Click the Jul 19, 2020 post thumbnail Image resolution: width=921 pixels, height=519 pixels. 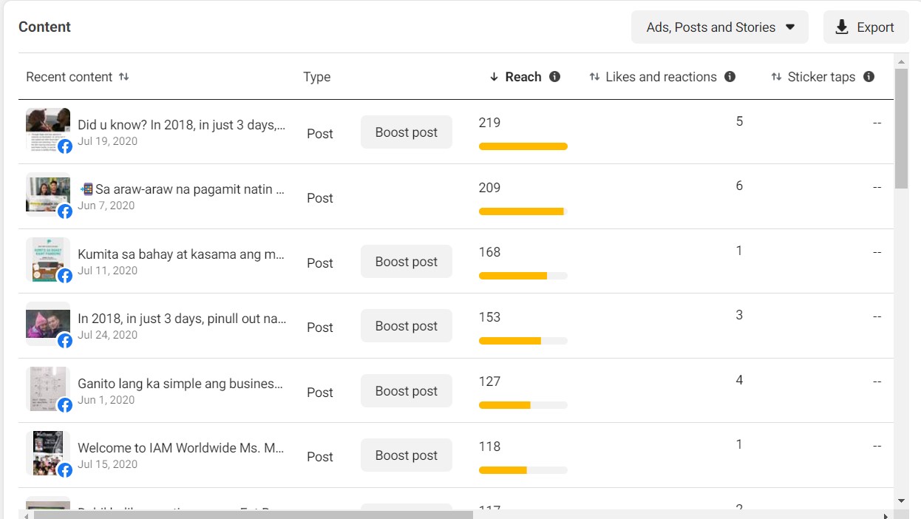coord(48,129)
